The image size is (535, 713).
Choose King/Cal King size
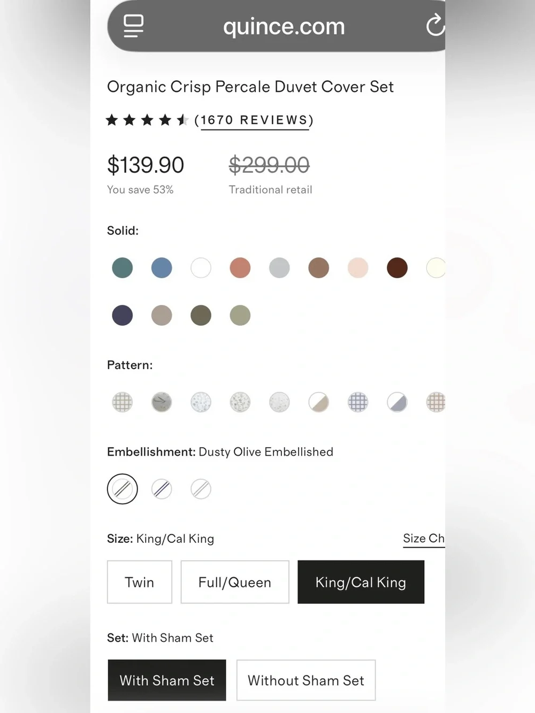point(361,582)
